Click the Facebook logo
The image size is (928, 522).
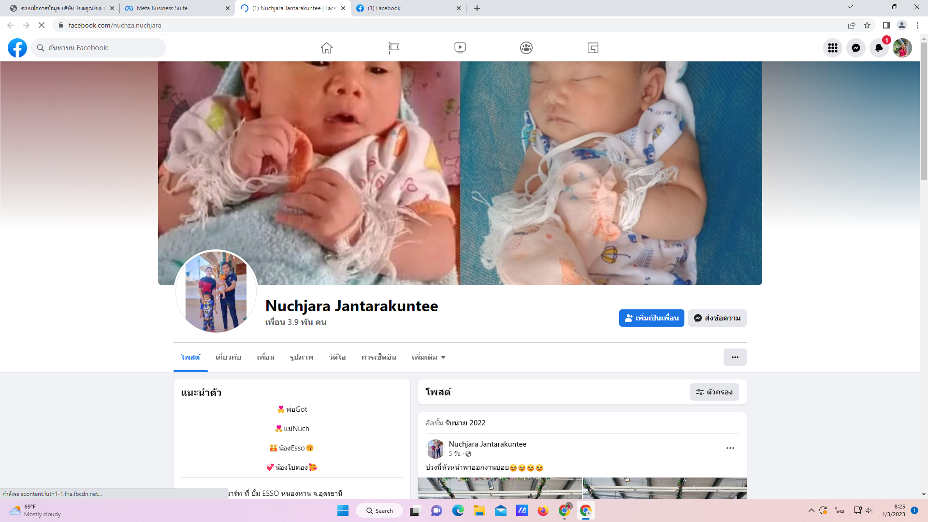pyautogui.click(x=17, y=48)
